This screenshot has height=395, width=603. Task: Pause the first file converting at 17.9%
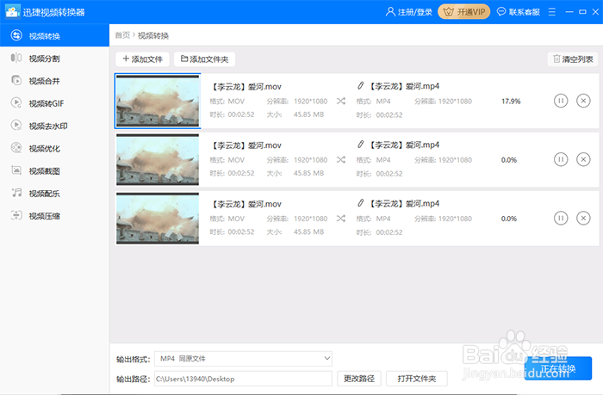pos(561,101)
